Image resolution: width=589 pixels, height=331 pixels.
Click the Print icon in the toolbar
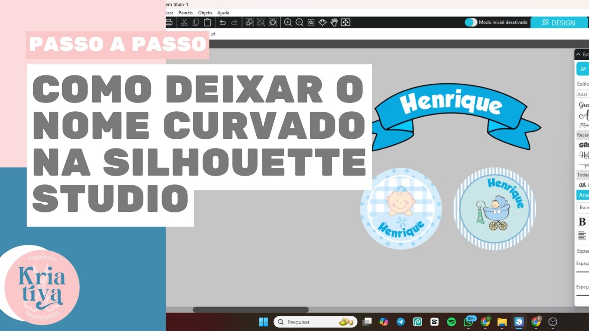[169, 22]
